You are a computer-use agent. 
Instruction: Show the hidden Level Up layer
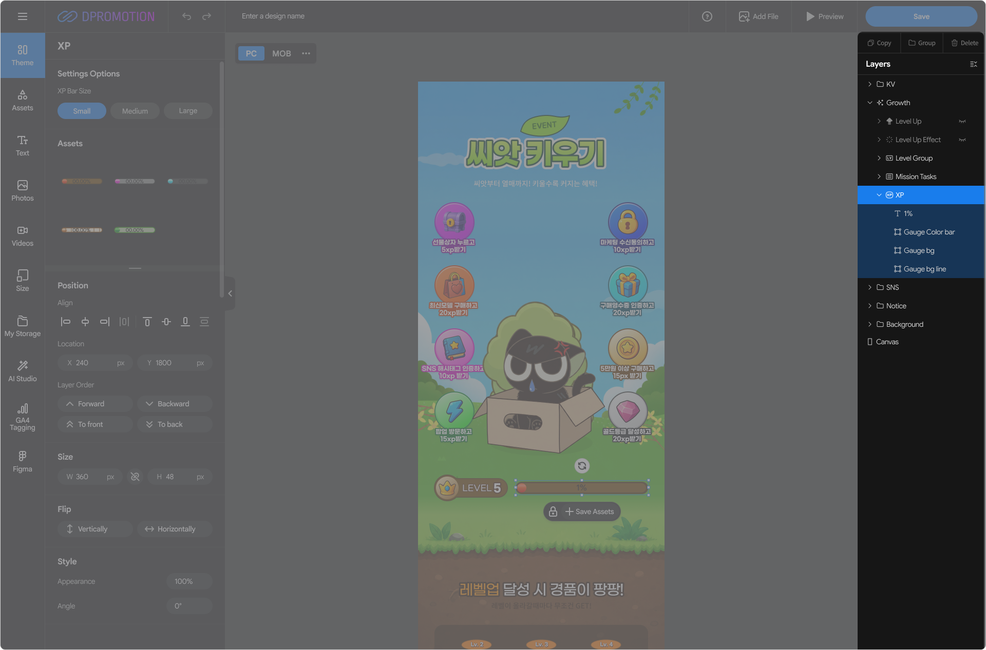tap(962, 122)
